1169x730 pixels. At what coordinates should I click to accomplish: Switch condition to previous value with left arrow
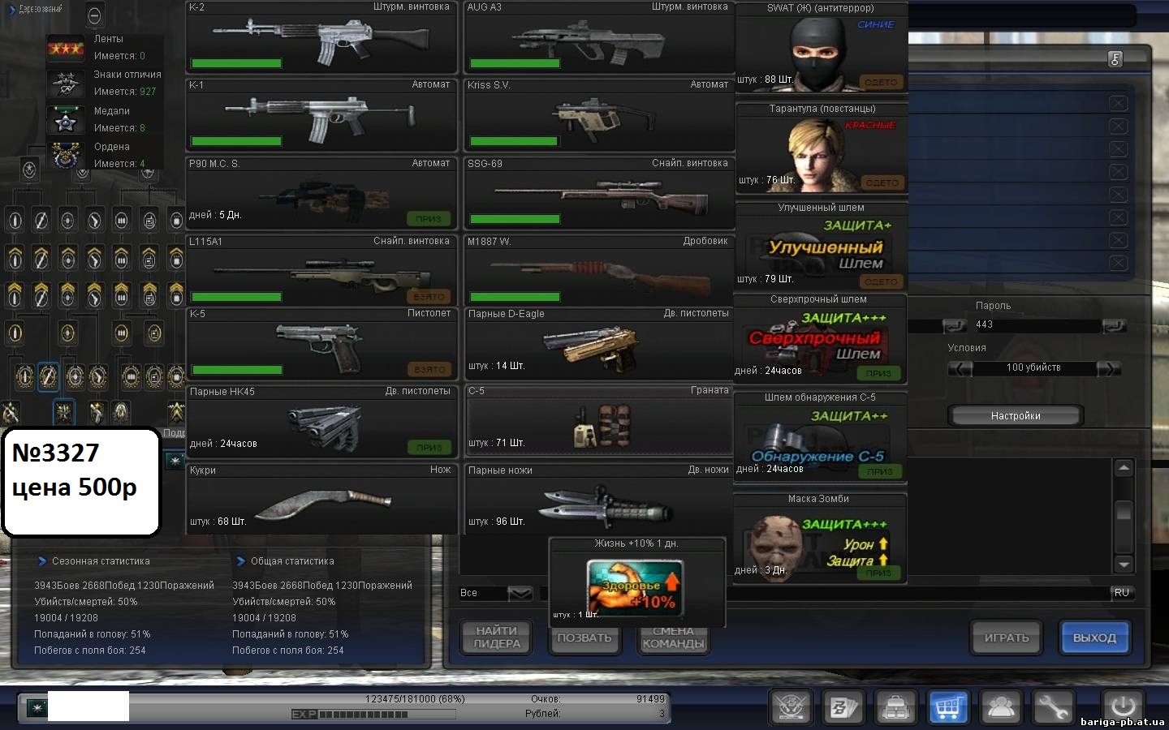(960, 368)
